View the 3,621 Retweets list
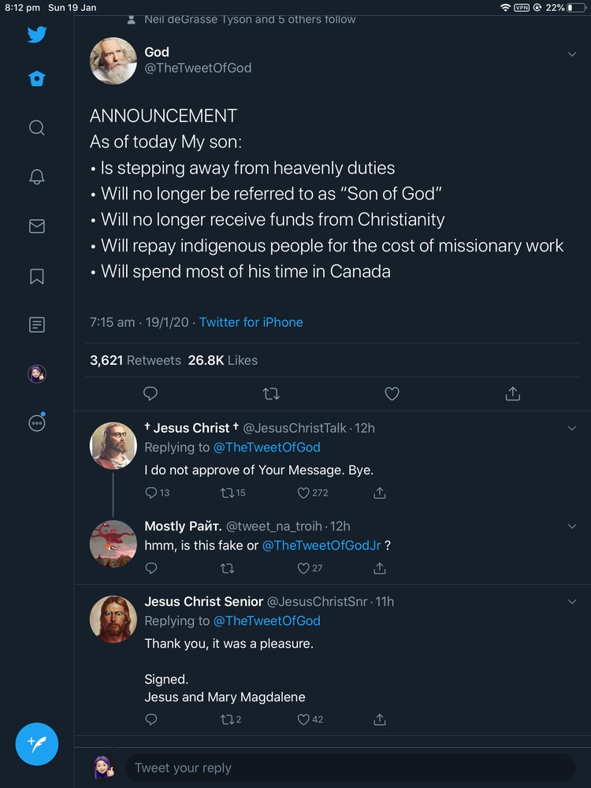 136,360
